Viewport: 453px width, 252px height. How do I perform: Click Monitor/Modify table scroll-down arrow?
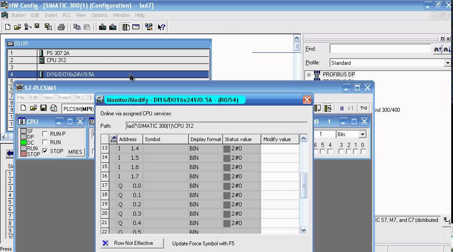pos(303,230)
